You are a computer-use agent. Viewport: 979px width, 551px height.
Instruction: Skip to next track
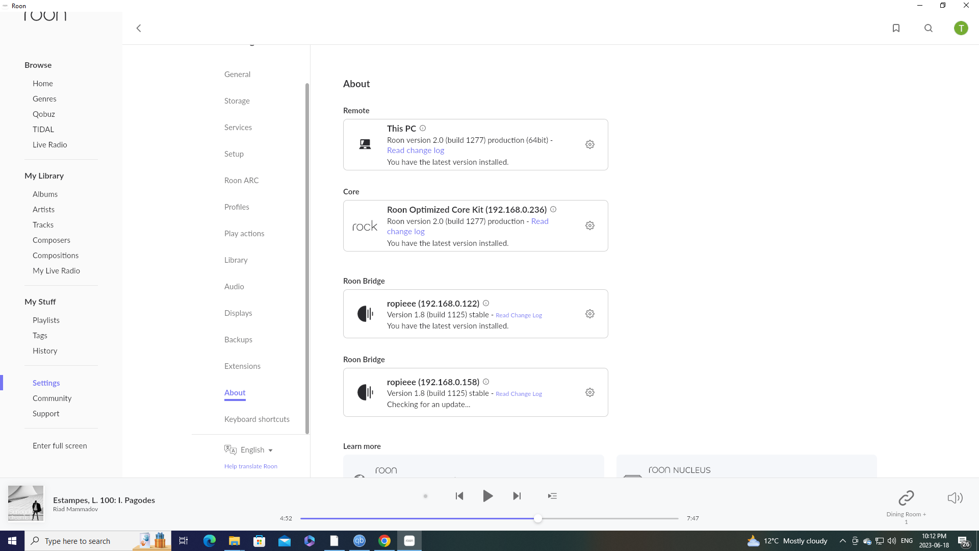517,496
